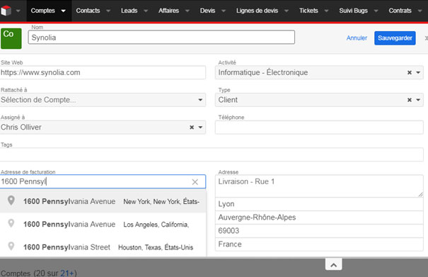Expand the Contrats module dropdown arrow

coord(420,11)
